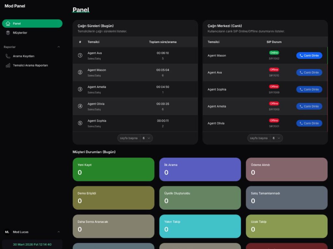Open the Daha Sonra Aranacak card
Image resolution: width=333 pixels, height=249 pixels.
pyautogui.click(x=113, y=226)
